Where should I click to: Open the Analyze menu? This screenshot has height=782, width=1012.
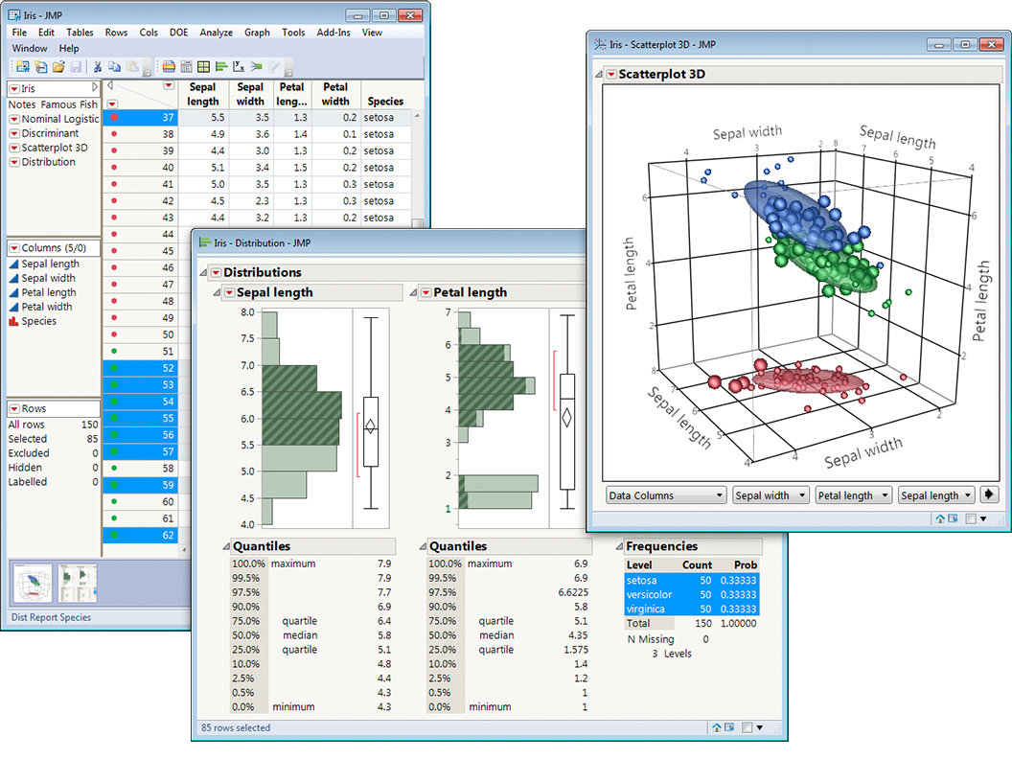[x=216, y=33]
